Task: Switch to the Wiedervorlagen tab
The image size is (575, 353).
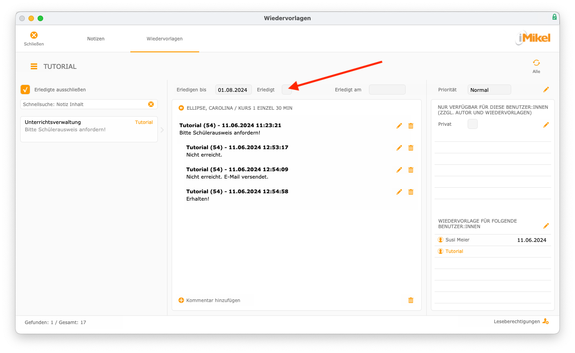Action: tap(165, 39)
